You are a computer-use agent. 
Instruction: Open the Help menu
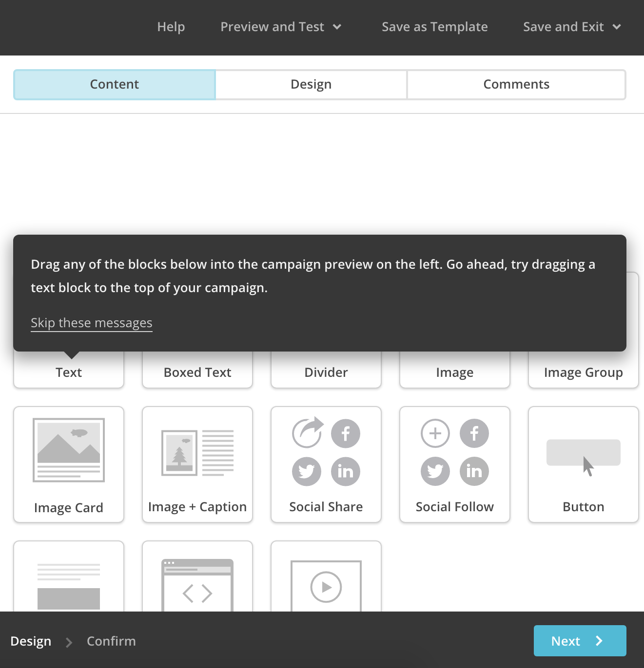click(x=171, y=27)
